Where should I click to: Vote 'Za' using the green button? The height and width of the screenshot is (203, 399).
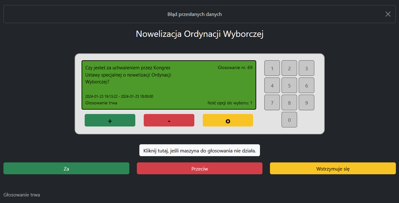point(66,168)
